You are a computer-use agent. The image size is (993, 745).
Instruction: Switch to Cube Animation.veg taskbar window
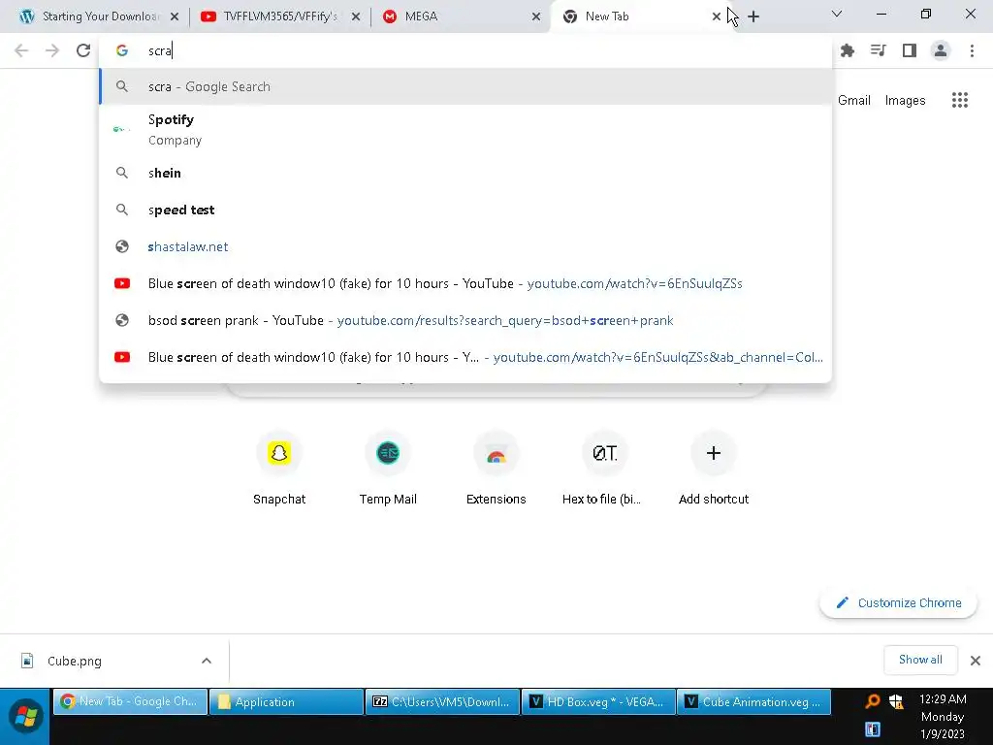click(753, 701)
